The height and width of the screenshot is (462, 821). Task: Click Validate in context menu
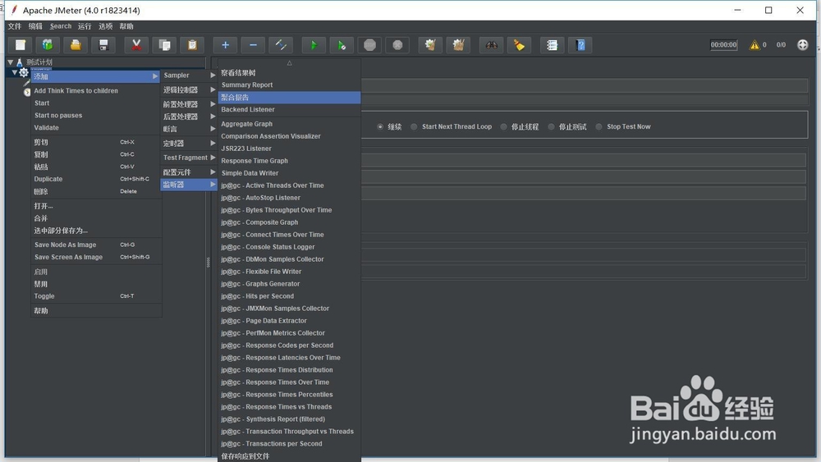pyautogui.click(x=96, y=128)
